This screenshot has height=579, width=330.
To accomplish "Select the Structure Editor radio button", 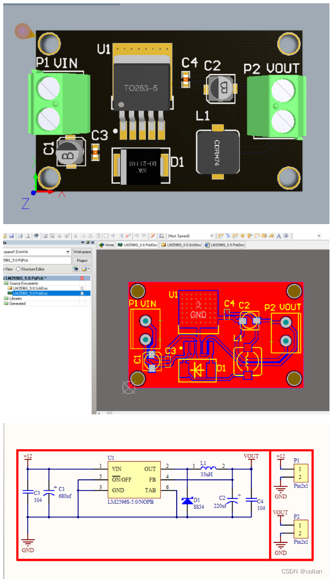I will pyautogui.click(x=18, y=269).
